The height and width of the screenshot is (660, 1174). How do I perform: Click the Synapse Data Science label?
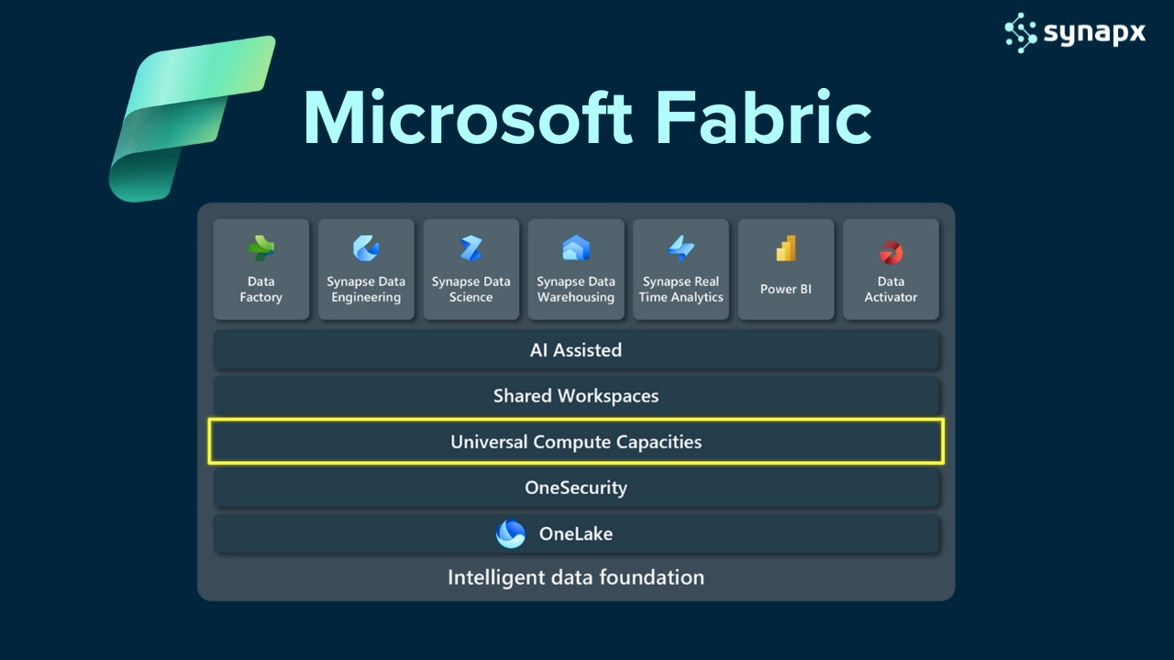click(x=471, y=290)
